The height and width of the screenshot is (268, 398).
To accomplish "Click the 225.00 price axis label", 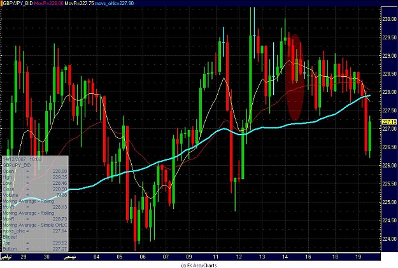I will 389,202.
